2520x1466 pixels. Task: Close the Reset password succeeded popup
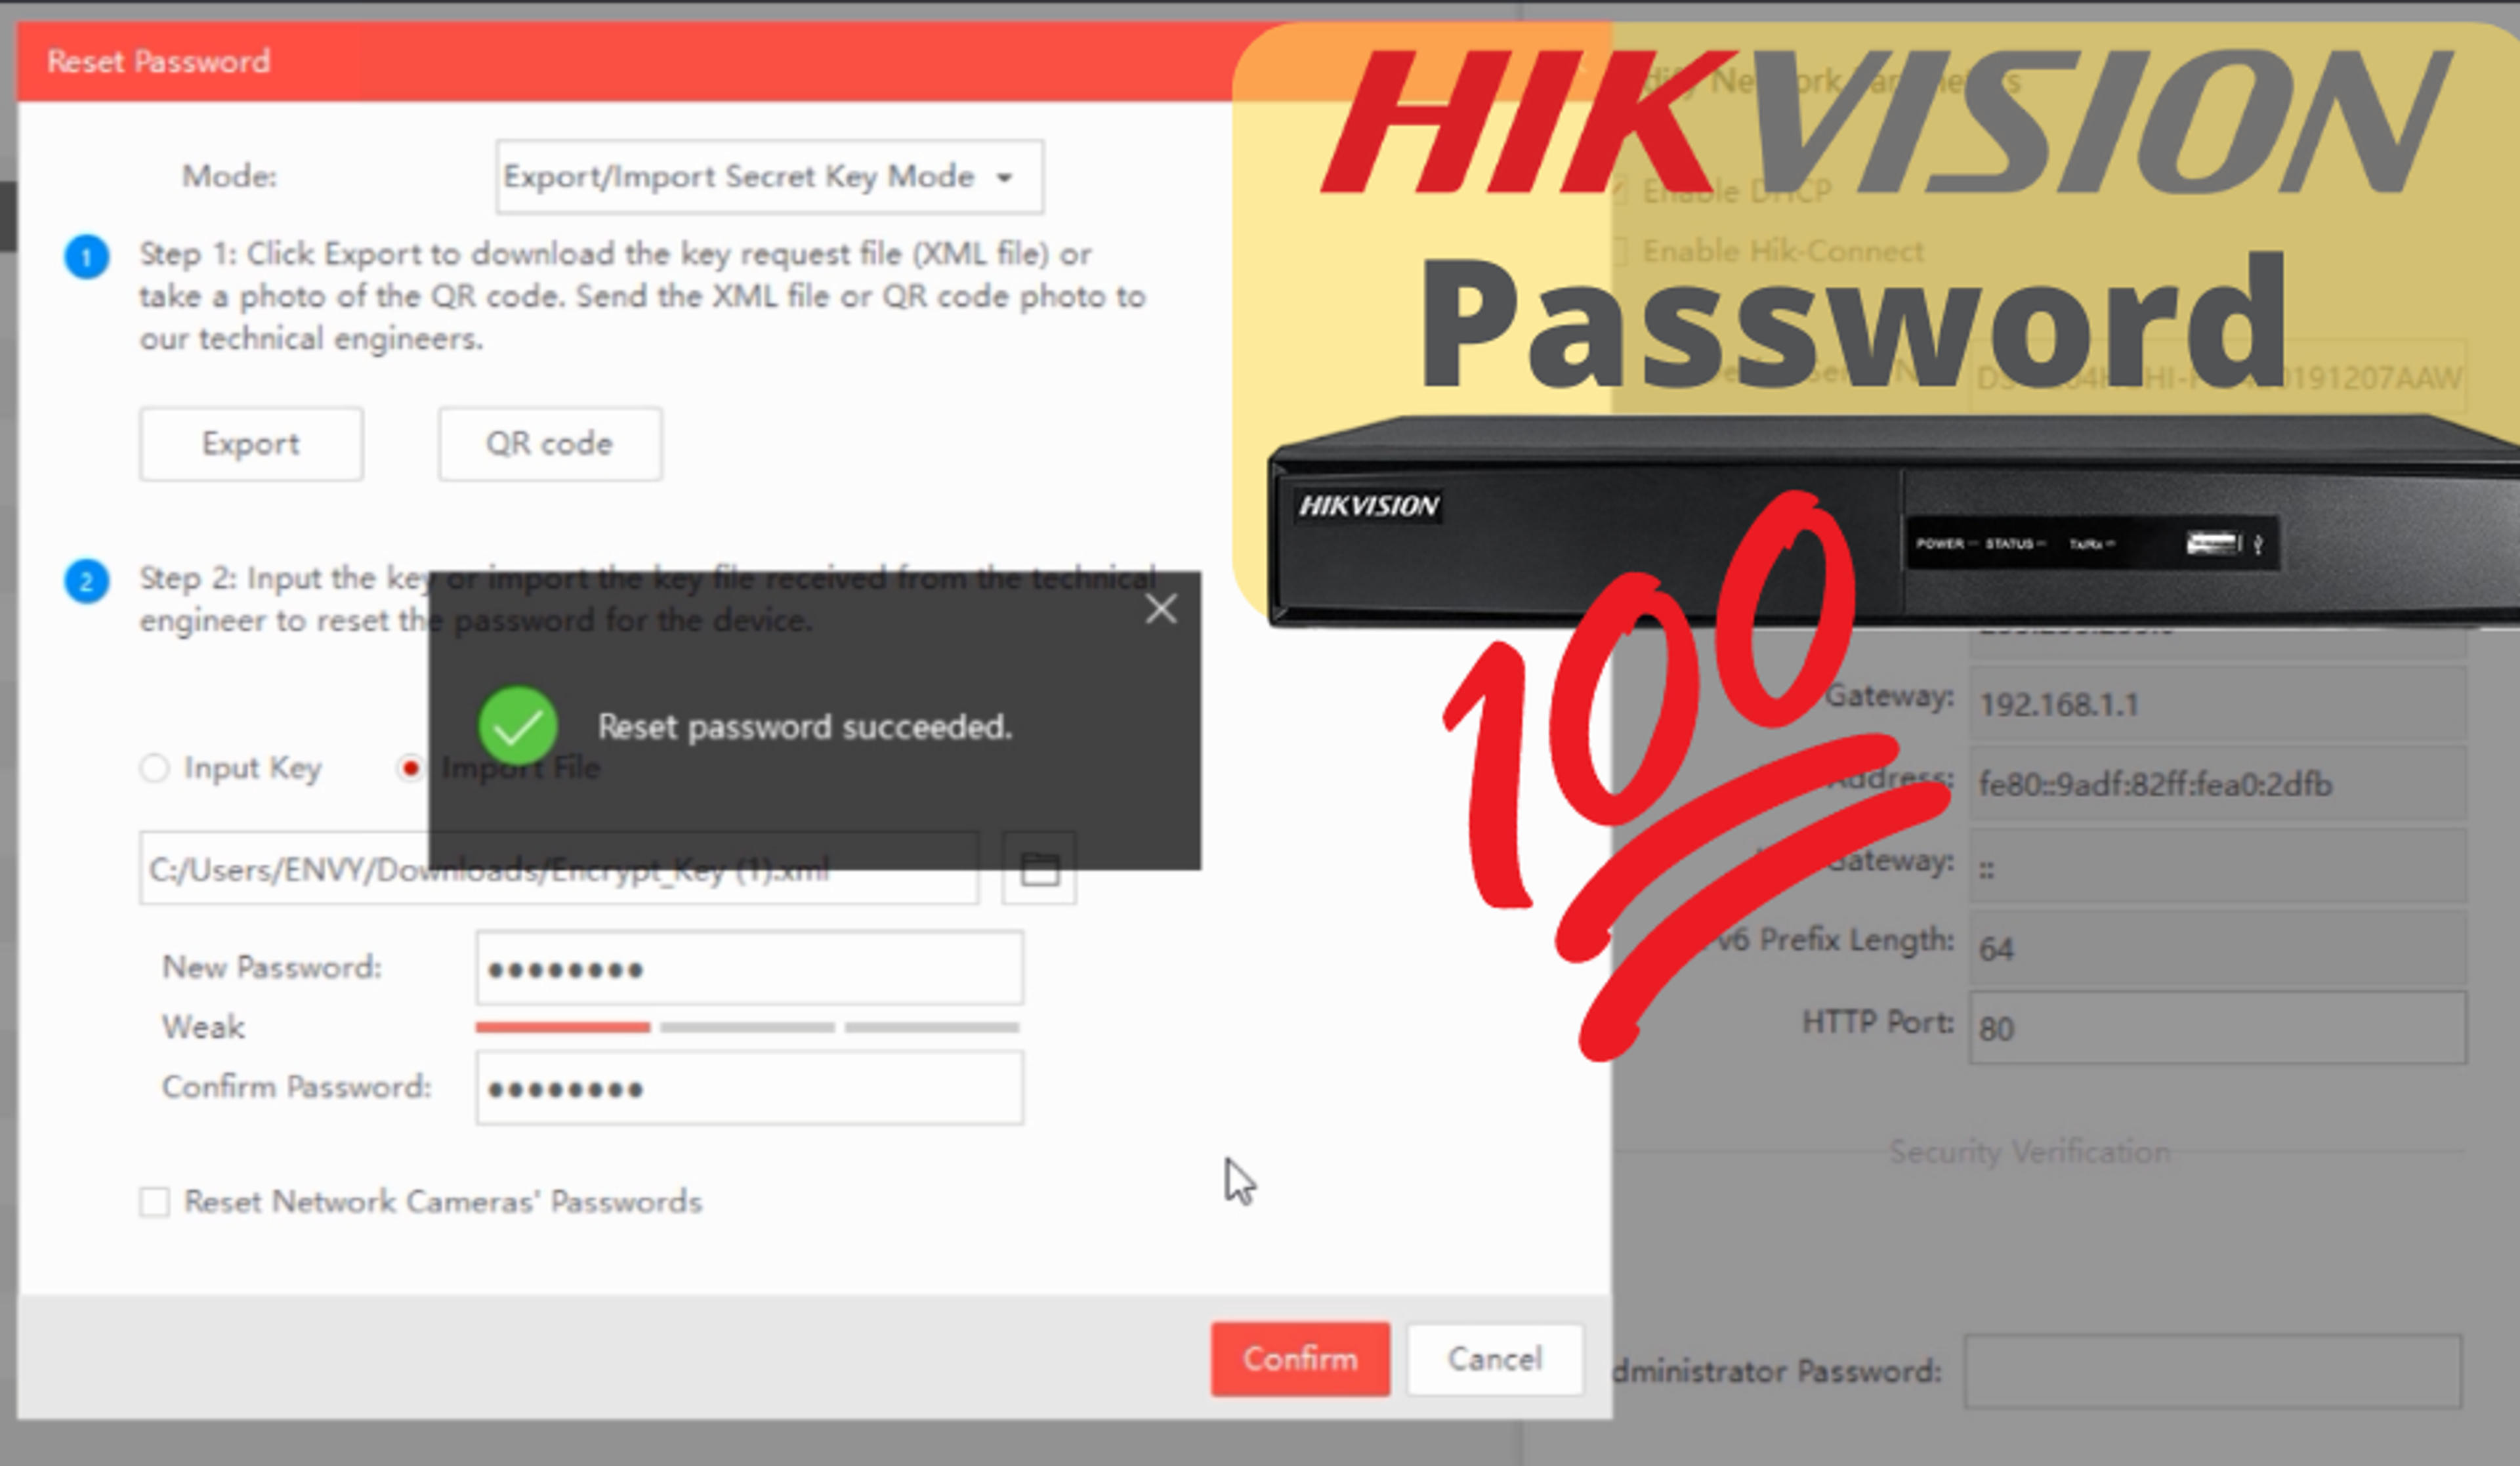pyautogui.click(x=1161, y=608)
